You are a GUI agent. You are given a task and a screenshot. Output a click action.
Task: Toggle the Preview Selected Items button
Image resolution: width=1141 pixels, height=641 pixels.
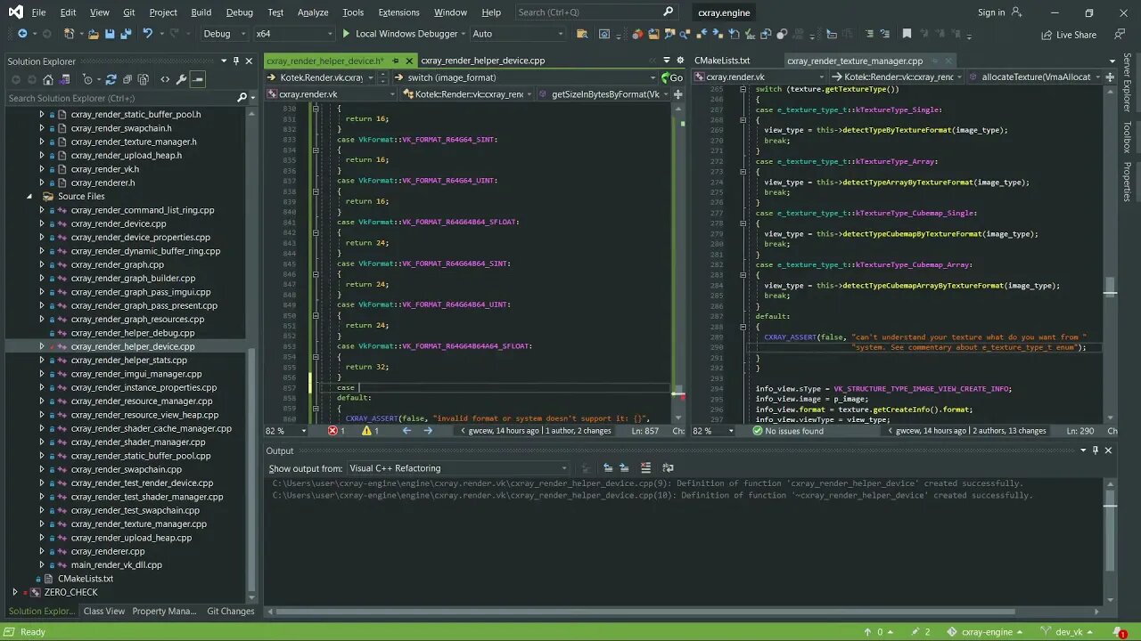point(198,79)
